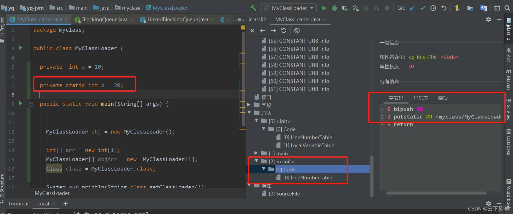Run MyClassLoader with the green play icon
This screenshot has height=214, width=513.
tap(324, 8)
